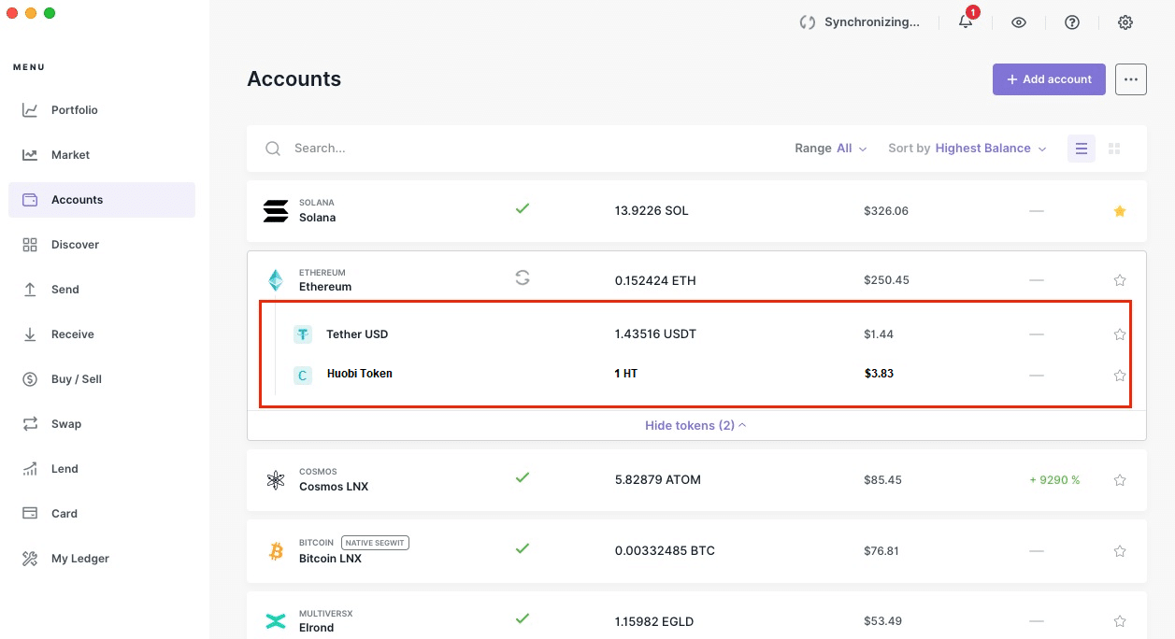Toggle the discreet mode eye icon

(x=1019, y=22)
